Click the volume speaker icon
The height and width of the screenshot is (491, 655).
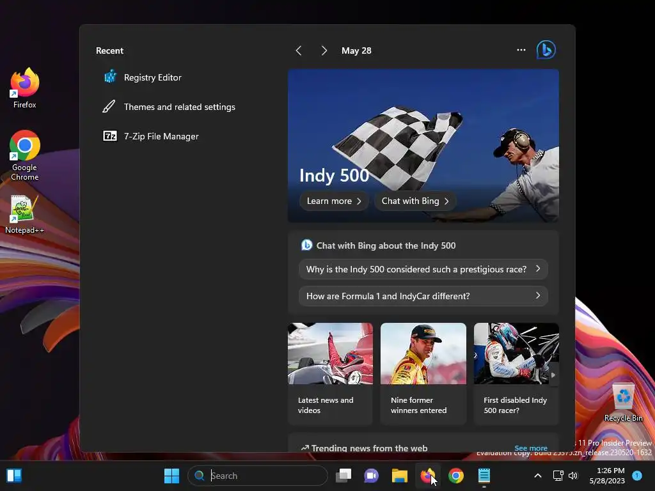(573, 476)
